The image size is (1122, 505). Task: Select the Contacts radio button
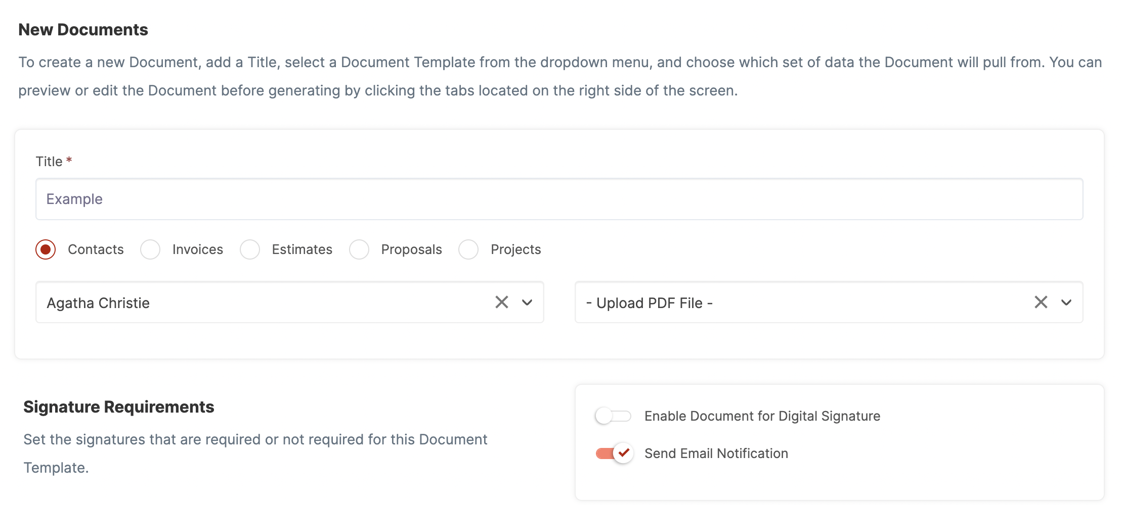46,249
